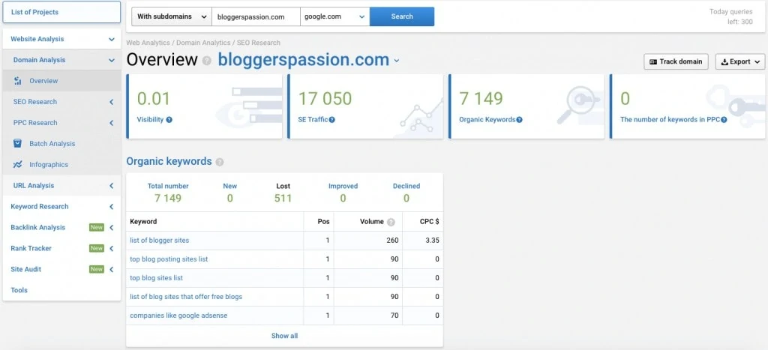Click the Organic Keywords 7 149 card
Screen dimensions: 768x350
pos(526,106)
